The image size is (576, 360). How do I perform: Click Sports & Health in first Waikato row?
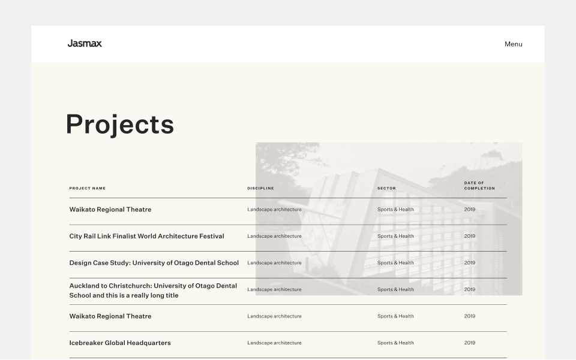tap(395, 209)
